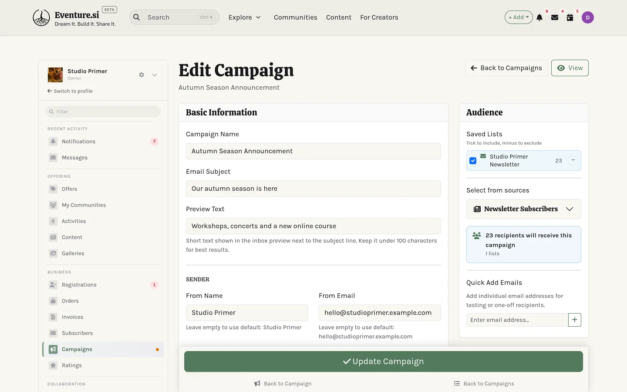Go to Activities in the sidebar
The width and height of the screenshot is (627, 392).
(103, 221)
